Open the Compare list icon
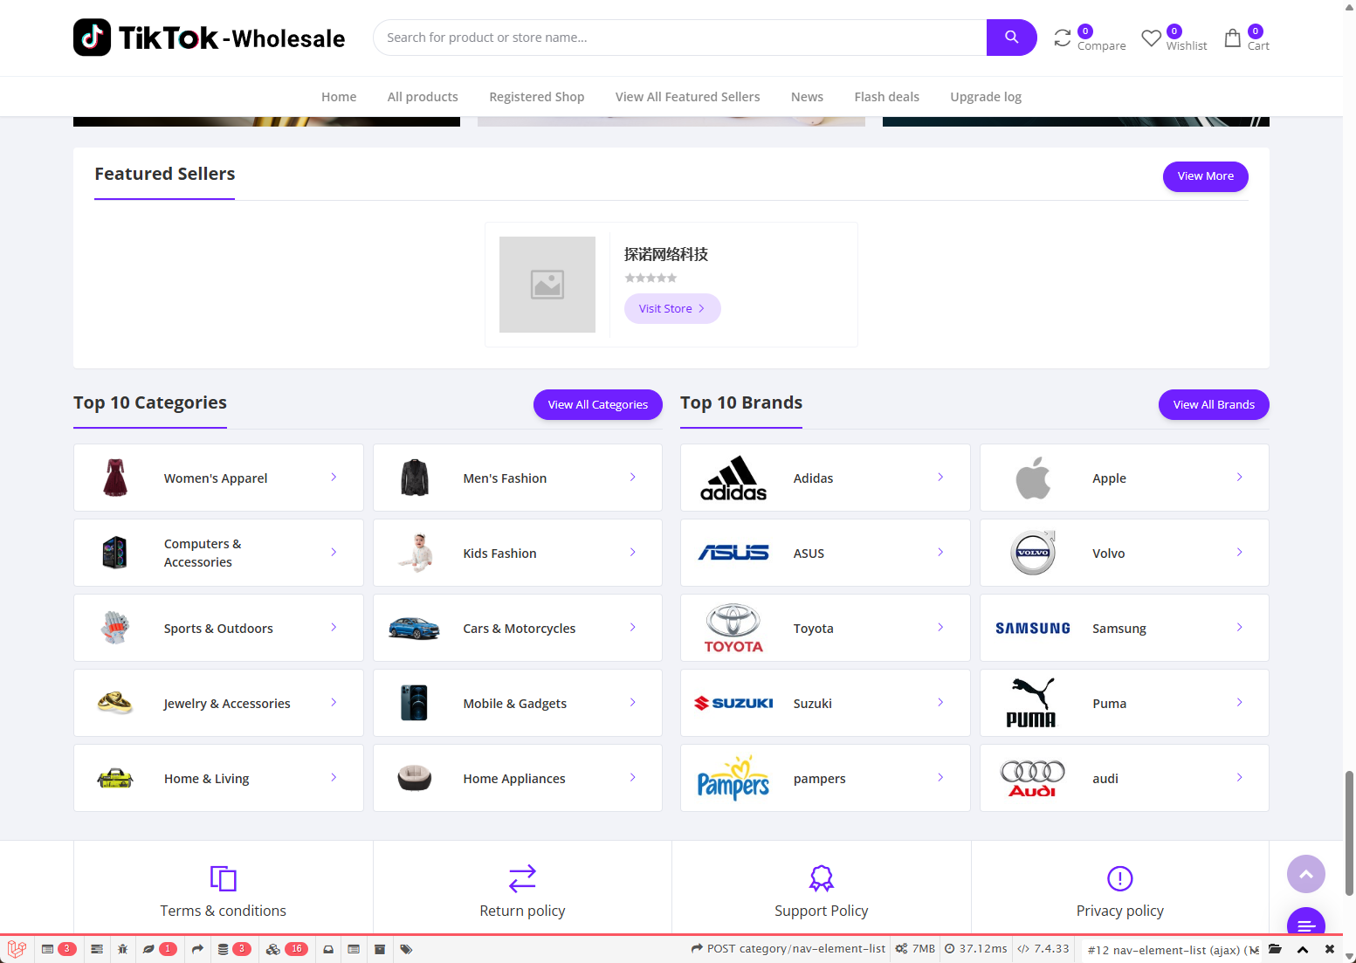 click(x=1063, y=38)
